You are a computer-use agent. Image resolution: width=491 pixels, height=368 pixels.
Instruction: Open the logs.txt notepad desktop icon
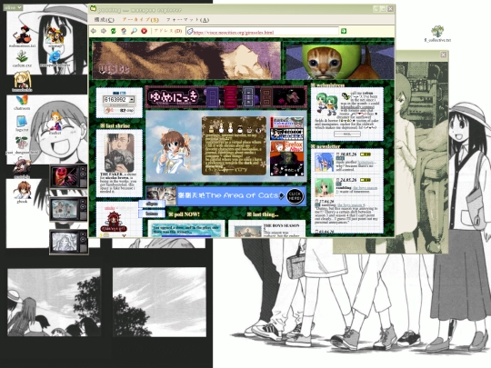22,124
